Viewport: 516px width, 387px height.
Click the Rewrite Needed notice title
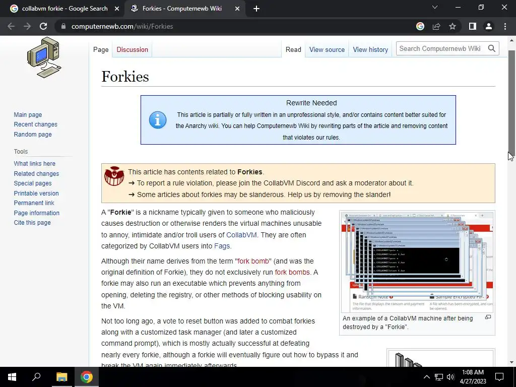[311, 103]
